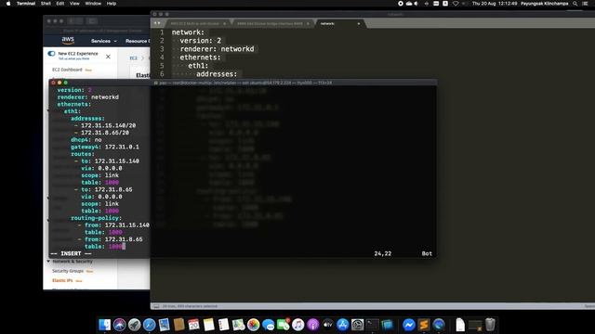Open the Music note icon in dock
The image size is (595, 334).
297,325
